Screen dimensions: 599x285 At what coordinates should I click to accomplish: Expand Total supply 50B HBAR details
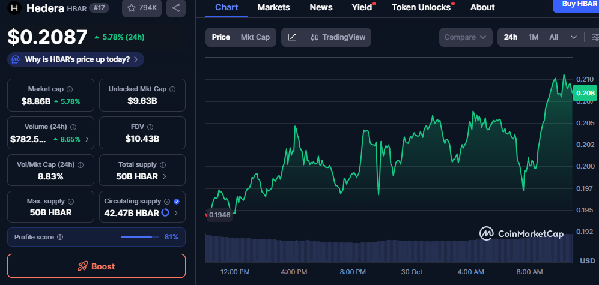tap(165, 176)
